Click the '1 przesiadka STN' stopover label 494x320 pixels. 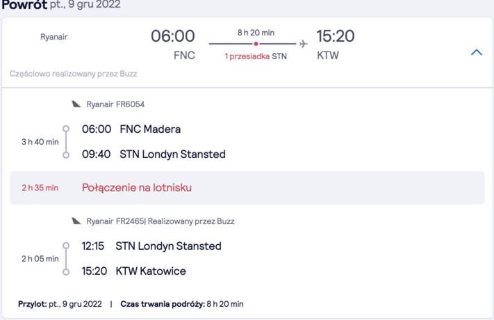[256, 56]
